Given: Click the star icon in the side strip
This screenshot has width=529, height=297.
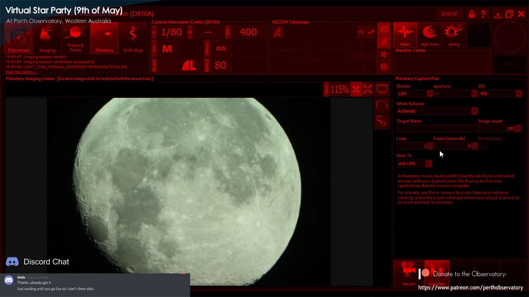Looking at the screenshot, I should (x=384, y=54).
